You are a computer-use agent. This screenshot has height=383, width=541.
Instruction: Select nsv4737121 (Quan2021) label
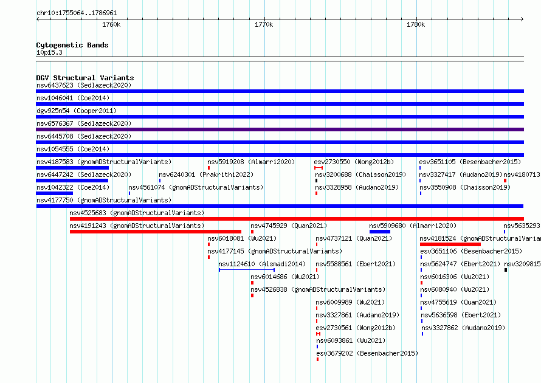pyautogui.click(x=354, y=238)
